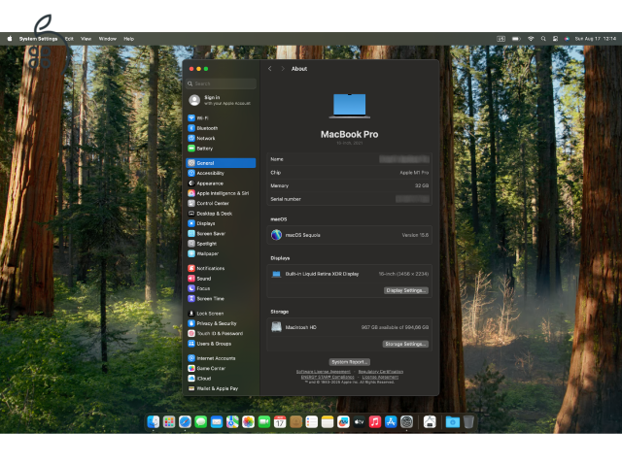
Task: Open the App Store from the Dock
Action: tap(391, 422)
